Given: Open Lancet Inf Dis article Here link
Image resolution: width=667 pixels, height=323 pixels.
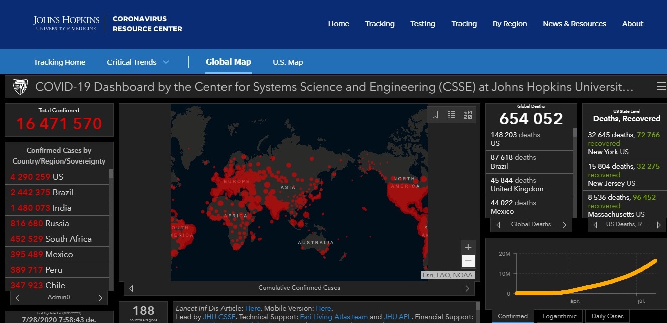Looking at the screenshot, I should (x=253, y=308).
